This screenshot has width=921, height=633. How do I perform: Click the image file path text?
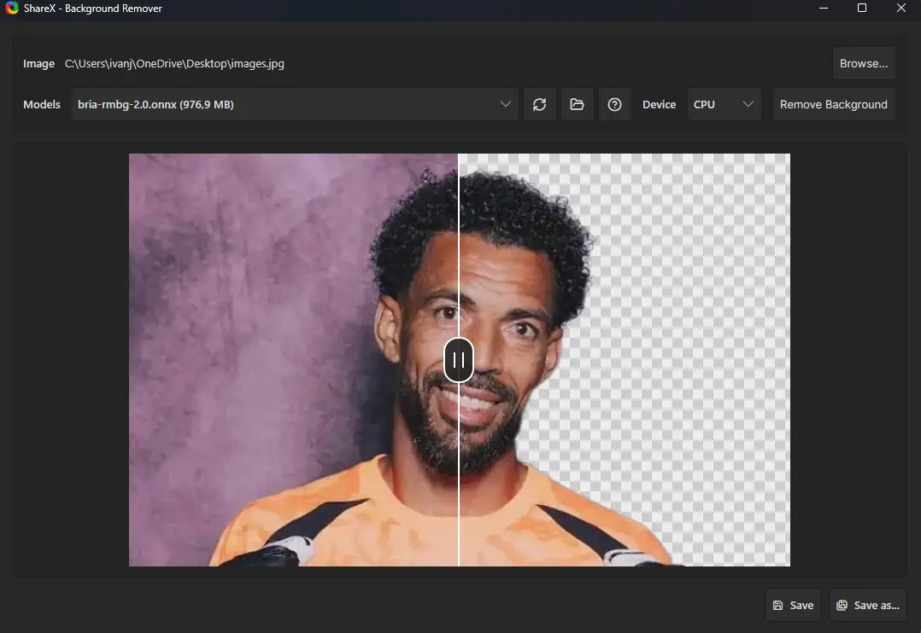[174, 63]
